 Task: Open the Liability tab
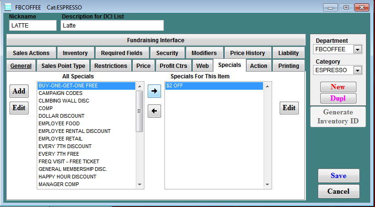[x=288, y=53]
